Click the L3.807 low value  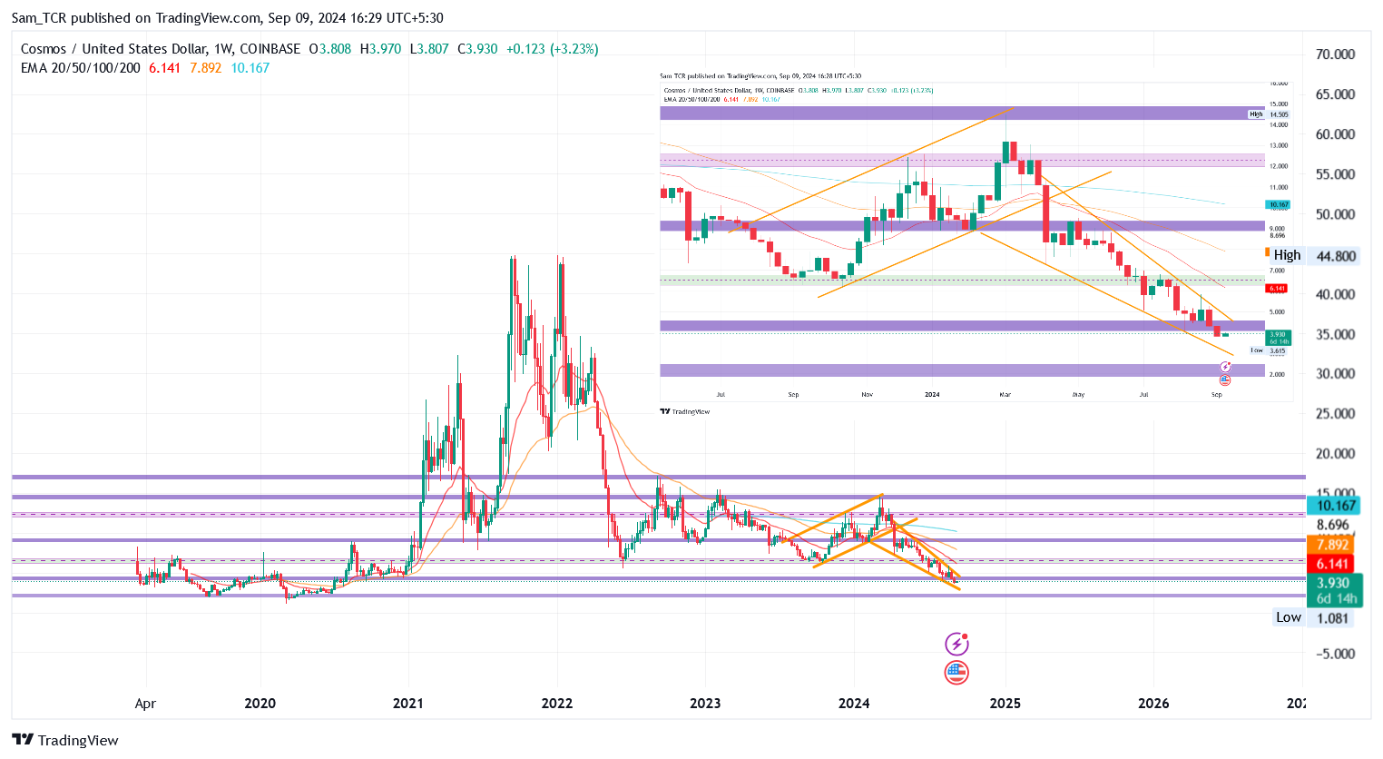coord(429,49)
